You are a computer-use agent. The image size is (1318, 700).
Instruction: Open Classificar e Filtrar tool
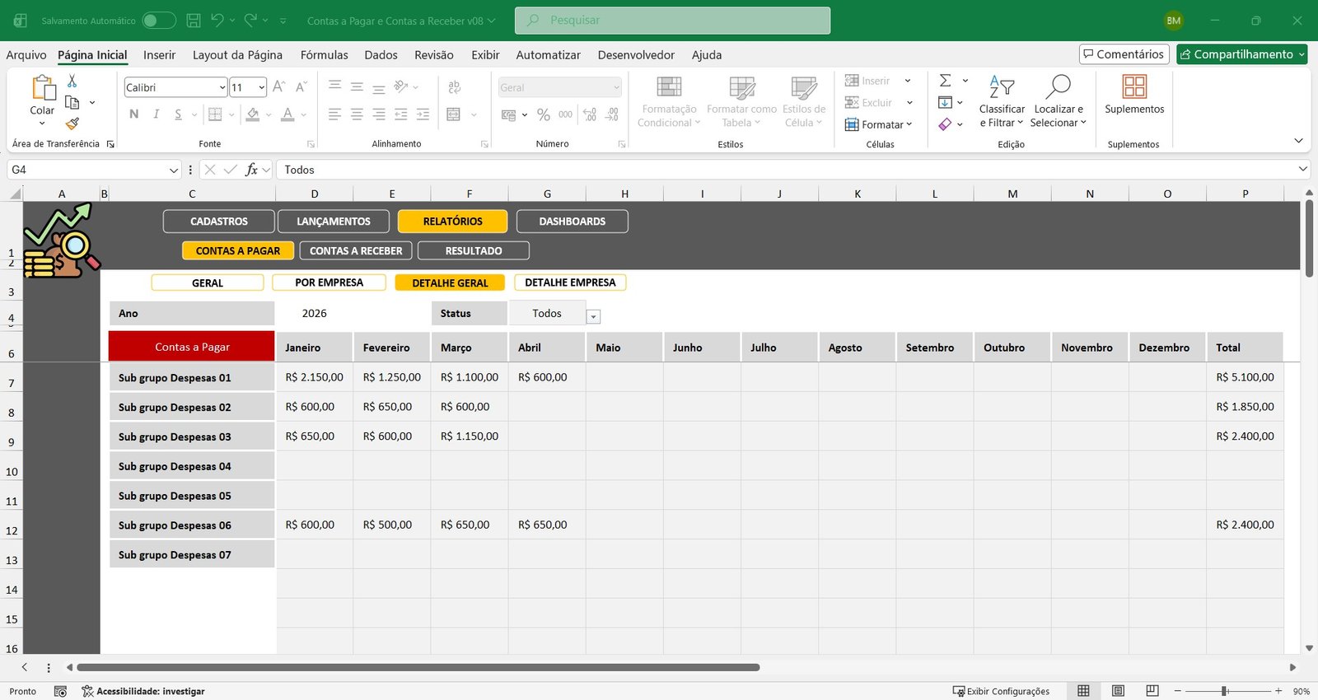coord(1001,103)
